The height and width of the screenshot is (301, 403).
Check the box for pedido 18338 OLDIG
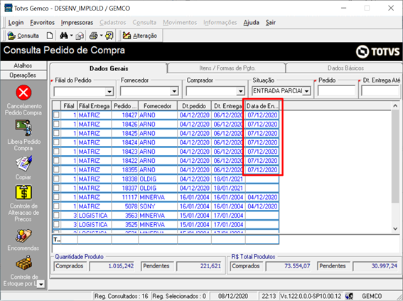56,179
